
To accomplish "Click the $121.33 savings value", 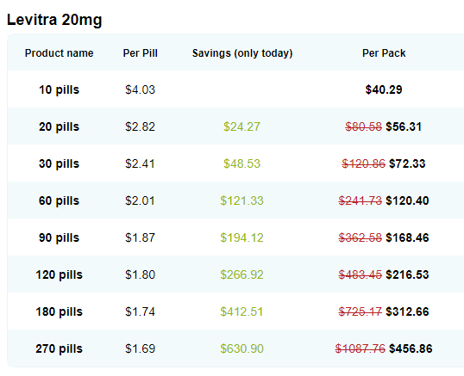I will (x=241, y=200).
